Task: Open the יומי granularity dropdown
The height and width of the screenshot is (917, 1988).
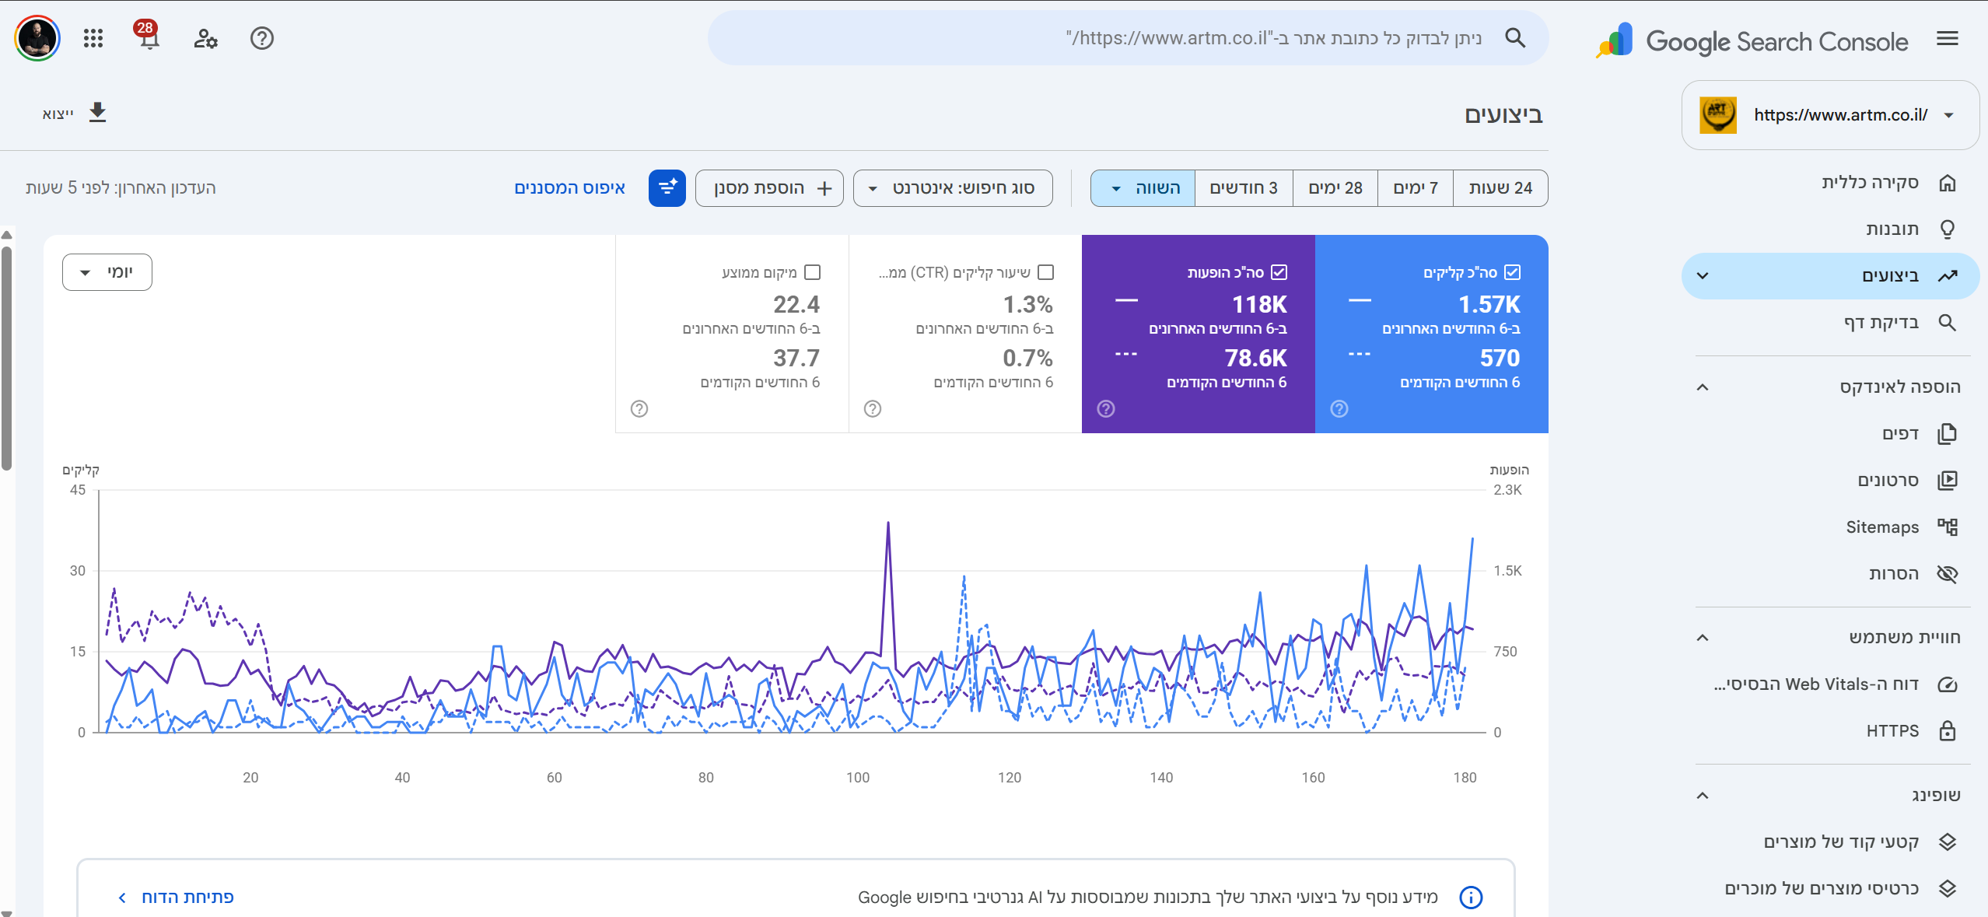Action: [x=107, y=272]
